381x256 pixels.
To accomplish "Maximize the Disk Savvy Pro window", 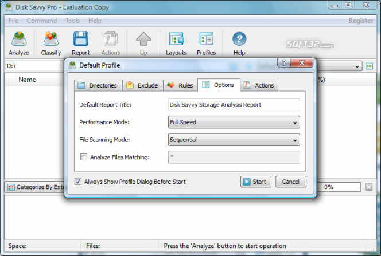I will 348,5.
